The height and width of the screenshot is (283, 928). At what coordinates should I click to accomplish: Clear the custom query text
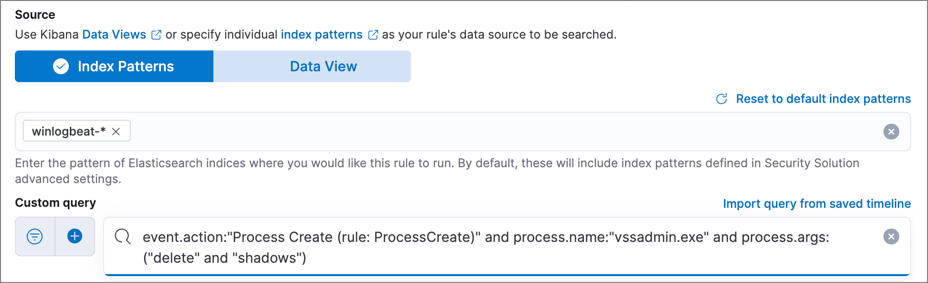tap(891, 236)
